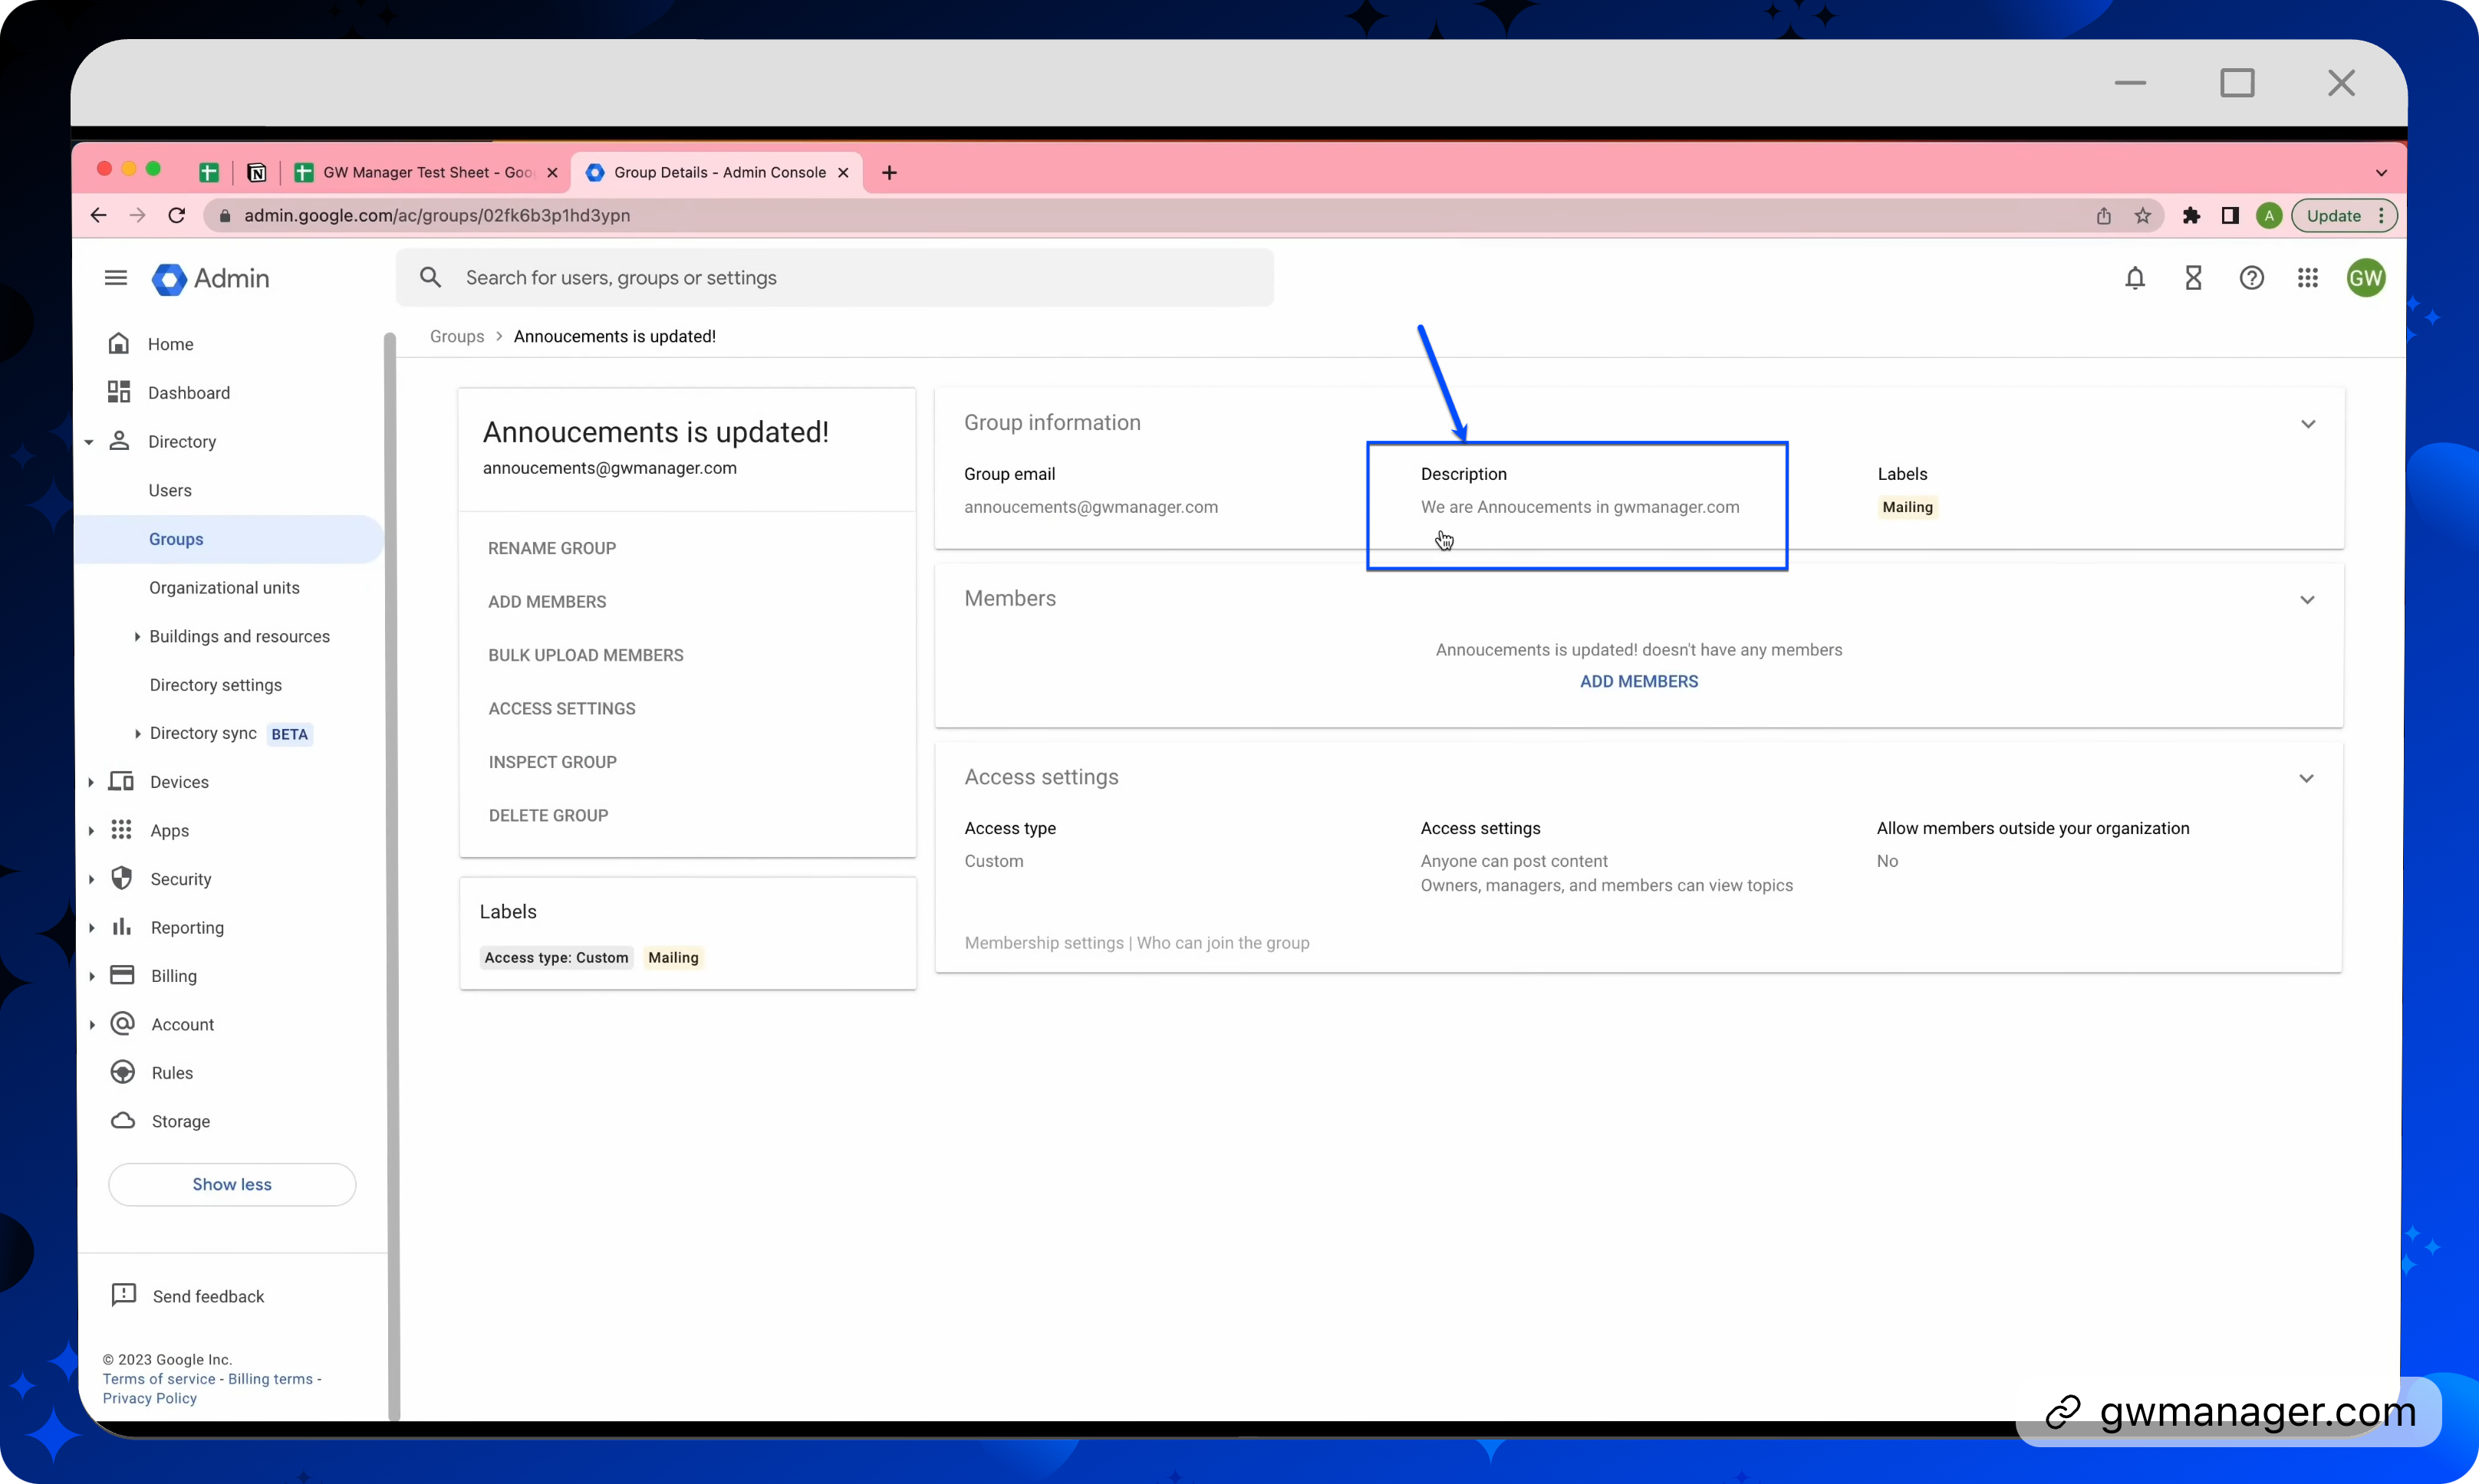The width and height of the screenshot is (2479, 1484).
Task: Open the Privacy Policy link
Action: click(149, 1398)
